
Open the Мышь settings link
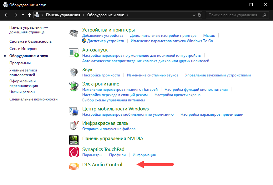pyautogui.click(x=209, y=36)
